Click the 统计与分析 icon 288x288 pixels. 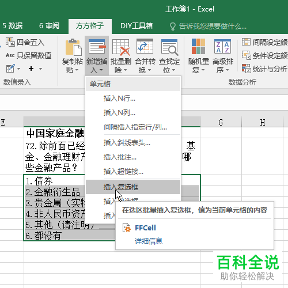click(247, 69)
